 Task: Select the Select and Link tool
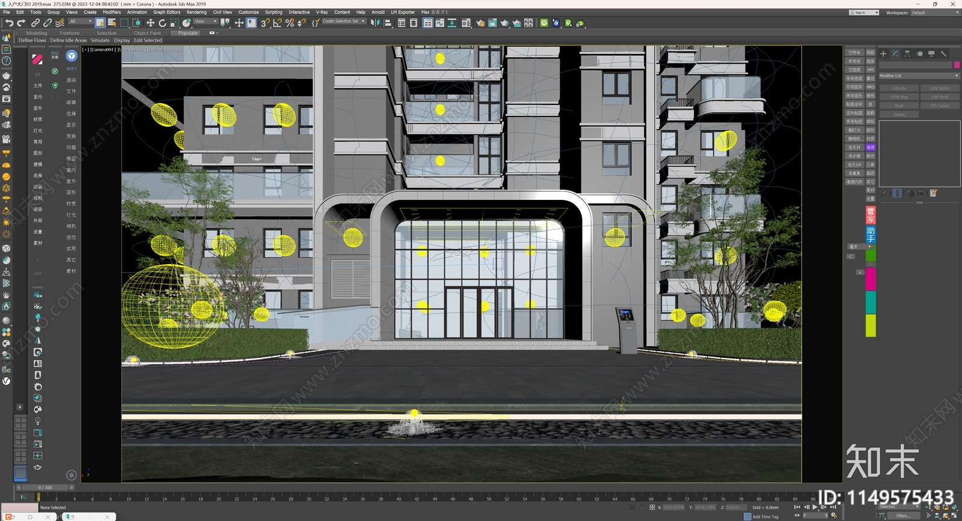click(x=35, y=23)
